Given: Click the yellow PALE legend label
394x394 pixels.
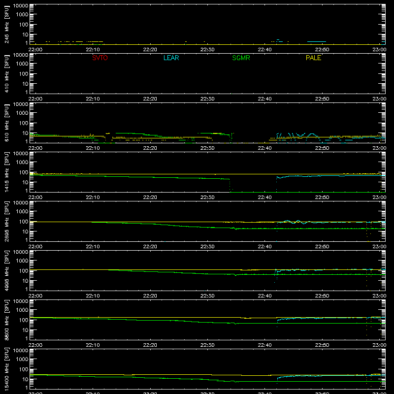Looking at the screenshot, I should pyautogui.click(x=313, y=58).
